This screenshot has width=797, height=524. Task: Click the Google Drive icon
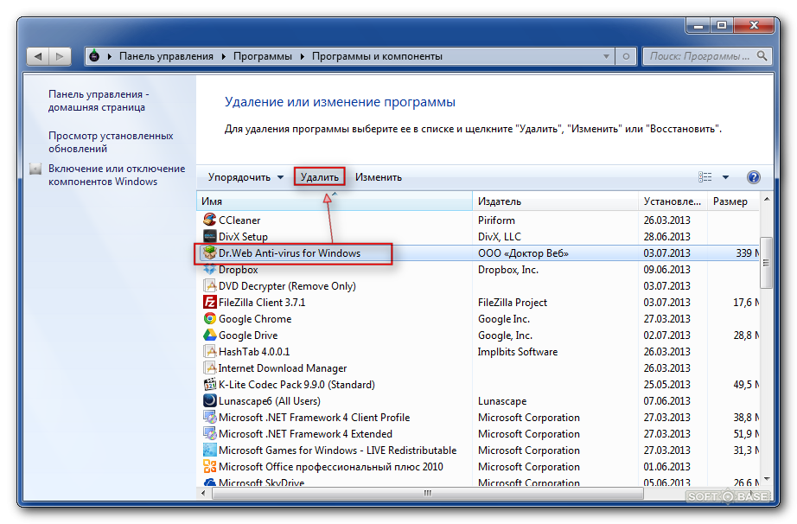209,335
